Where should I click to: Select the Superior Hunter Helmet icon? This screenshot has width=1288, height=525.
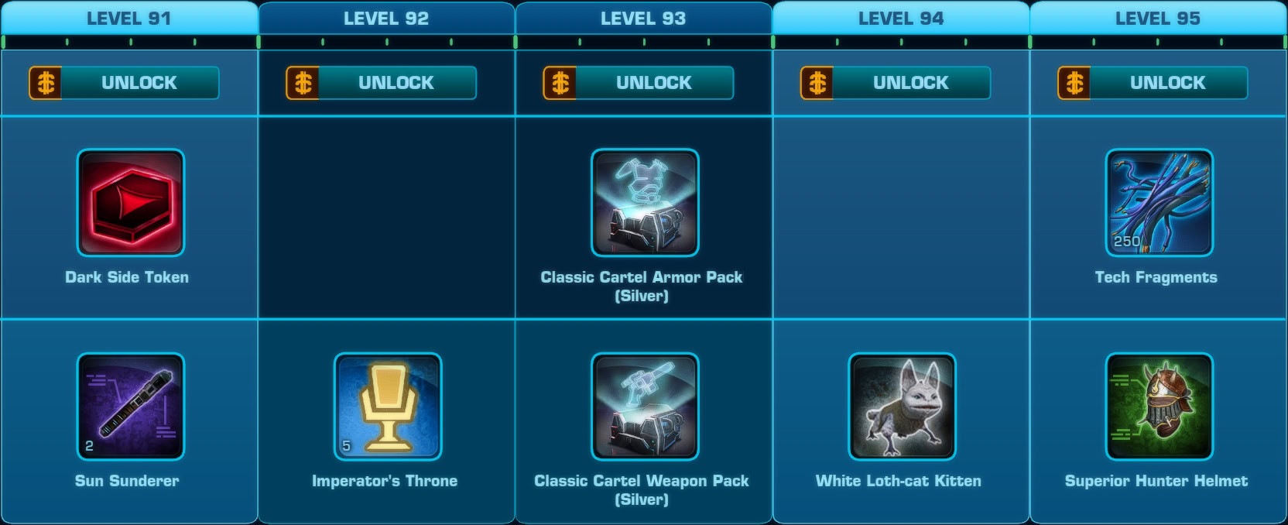pyautogui.click(x=1160, y=407)
